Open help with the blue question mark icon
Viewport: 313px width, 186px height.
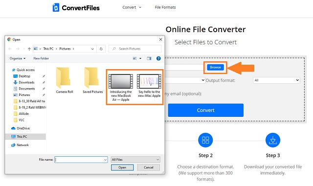pos(158,58)
